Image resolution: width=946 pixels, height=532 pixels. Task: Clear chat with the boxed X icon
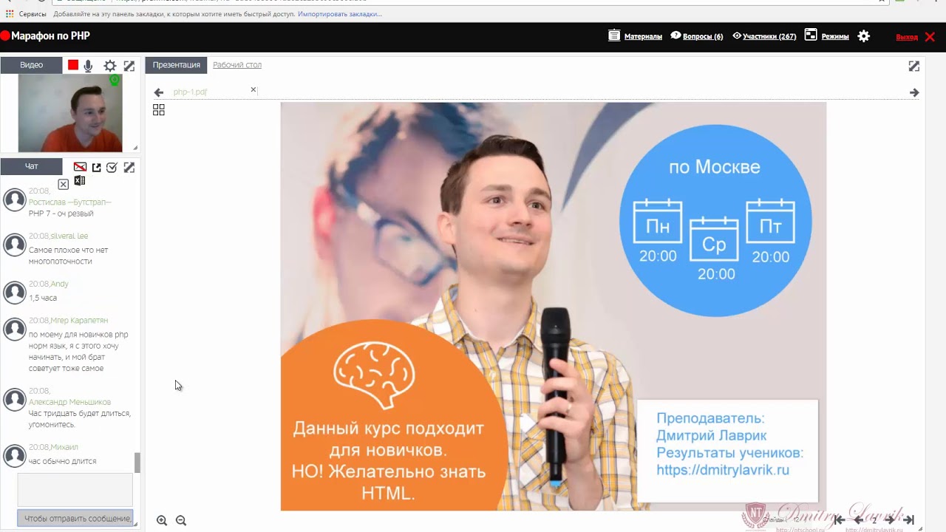point(63,184)
